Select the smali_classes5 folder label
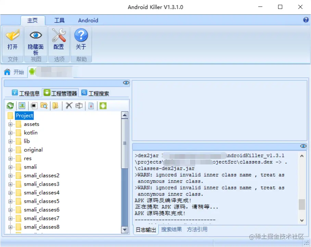 pos(42,201)
